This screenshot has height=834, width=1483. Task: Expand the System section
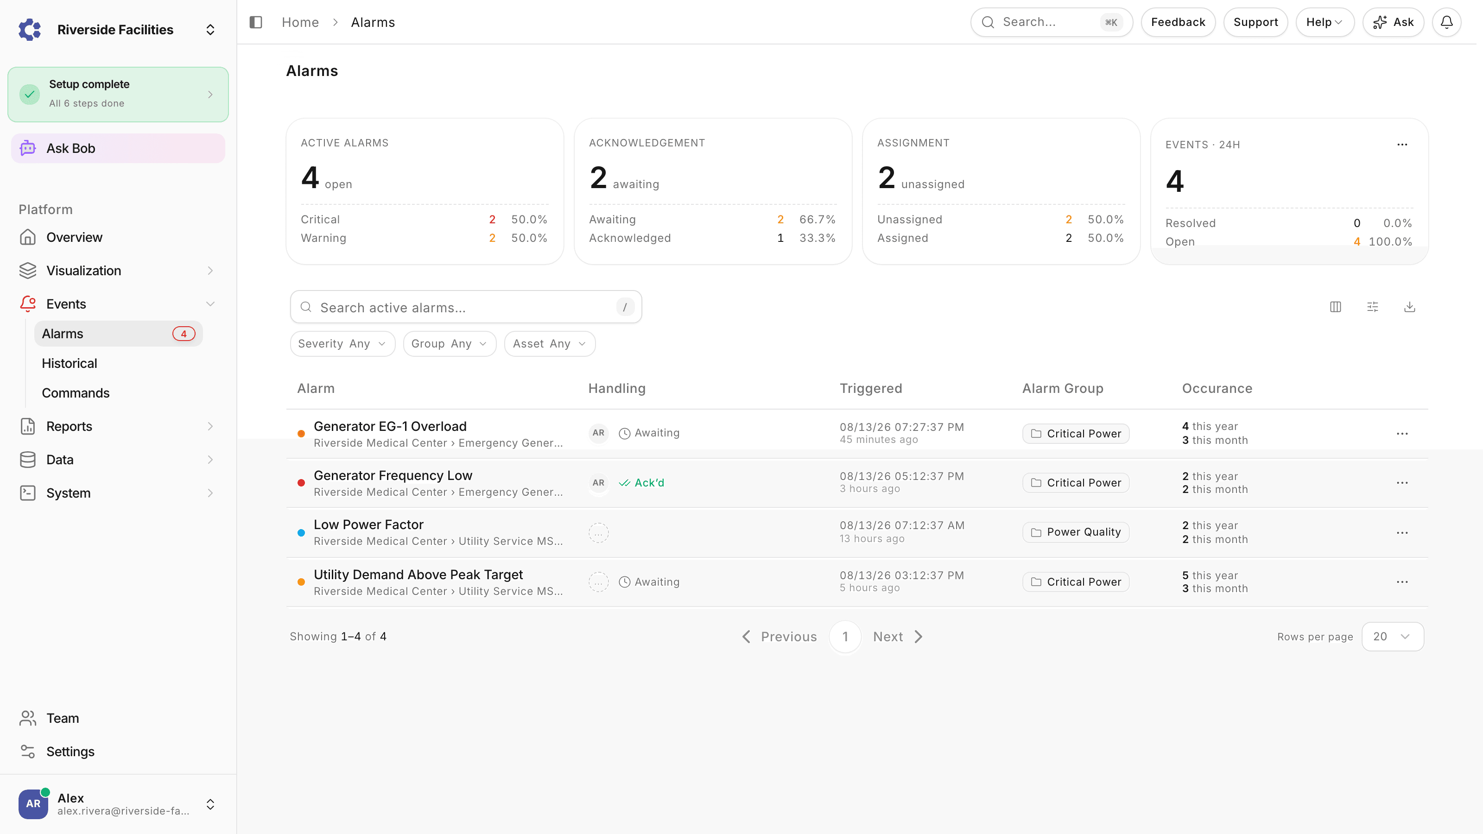118,493
